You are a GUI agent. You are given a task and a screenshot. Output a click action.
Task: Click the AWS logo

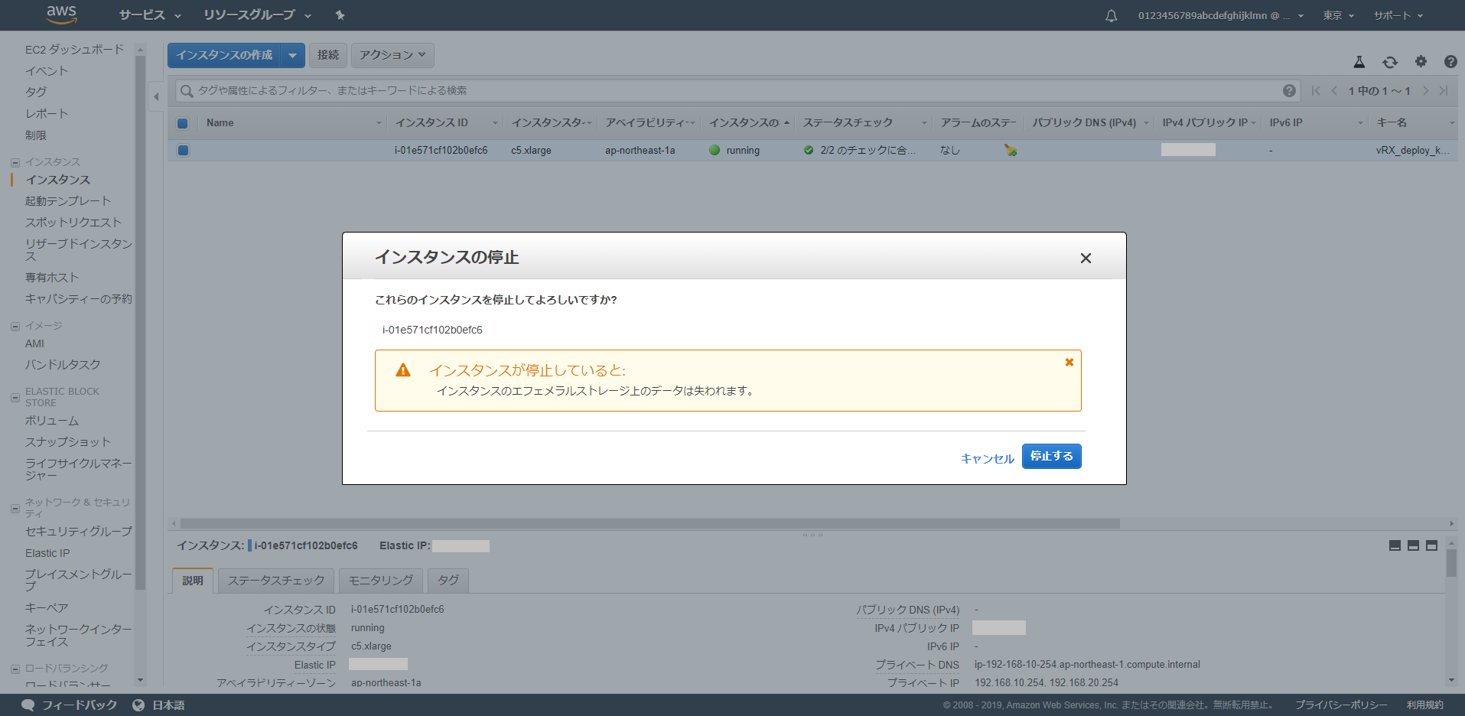click(60, 15)
